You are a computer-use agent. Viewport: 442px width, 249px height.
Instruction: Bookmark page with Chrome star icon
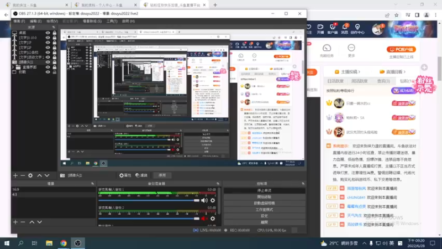tap(396, 15)
